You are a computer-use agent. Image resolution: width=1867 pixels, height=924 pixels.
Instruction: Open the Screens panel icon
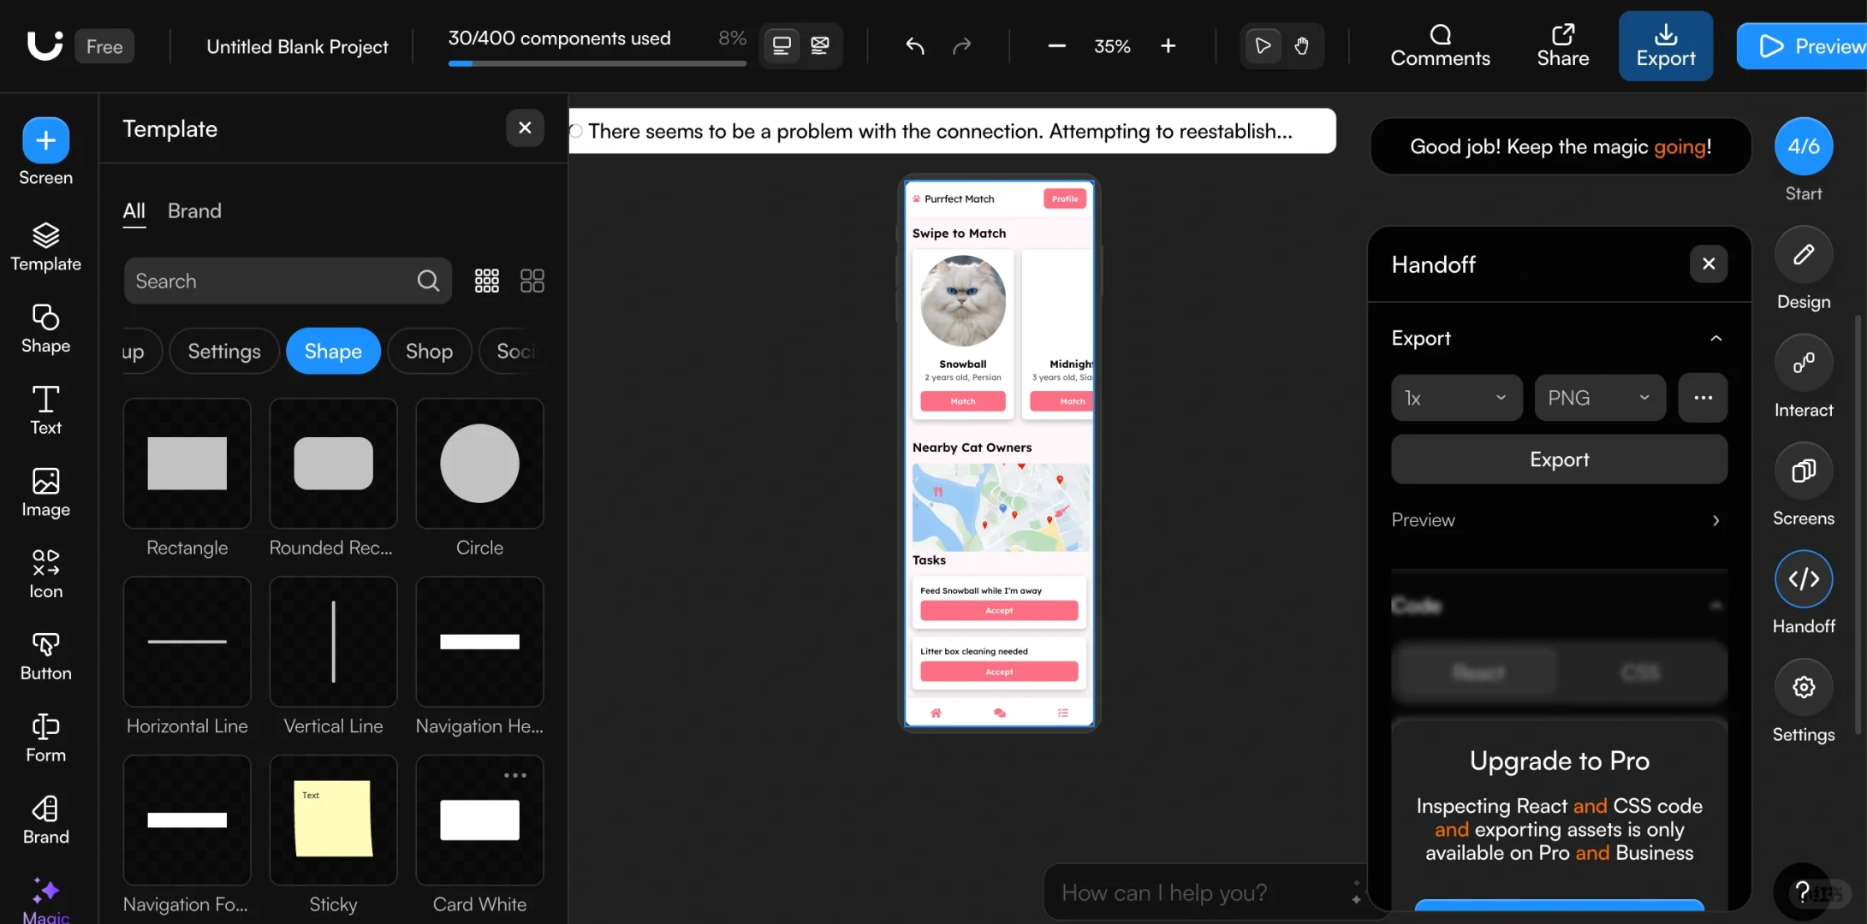(x=1803, y=471)
